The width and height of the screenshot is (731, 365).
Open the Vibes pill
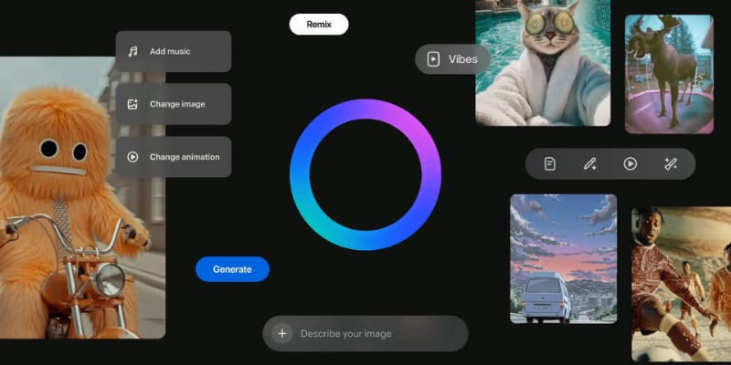[452, 59]
